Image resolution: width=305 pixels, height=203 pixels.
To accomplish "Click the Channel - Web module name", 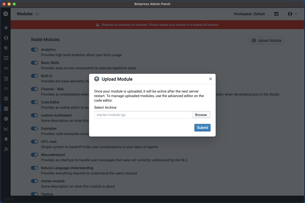I will click(52, 89).
